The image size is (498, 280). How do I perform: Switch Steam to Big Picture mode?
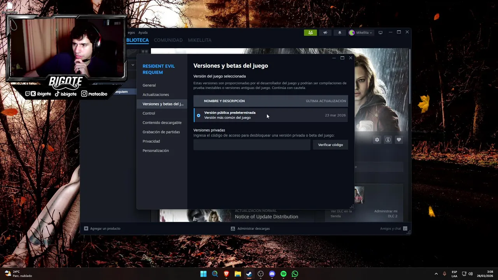[381, 33]
